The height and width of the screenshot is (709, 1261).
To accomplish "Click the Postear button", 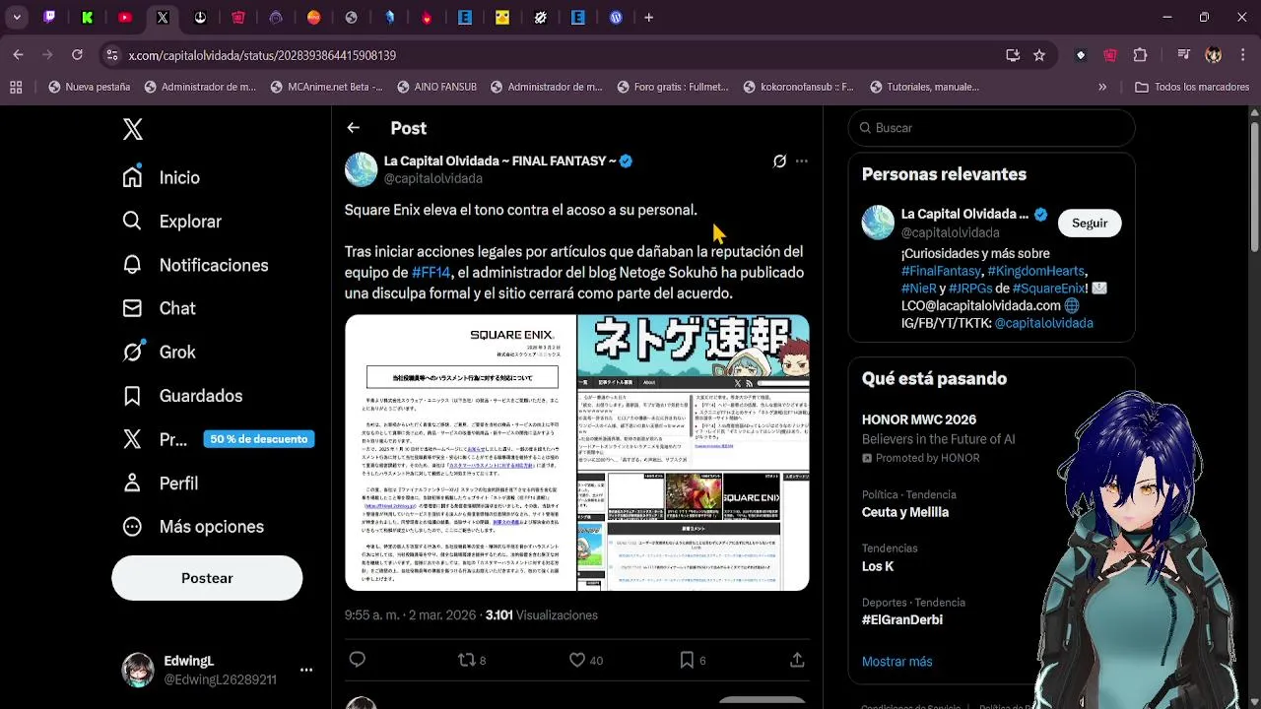I will (x=207, y=578).
